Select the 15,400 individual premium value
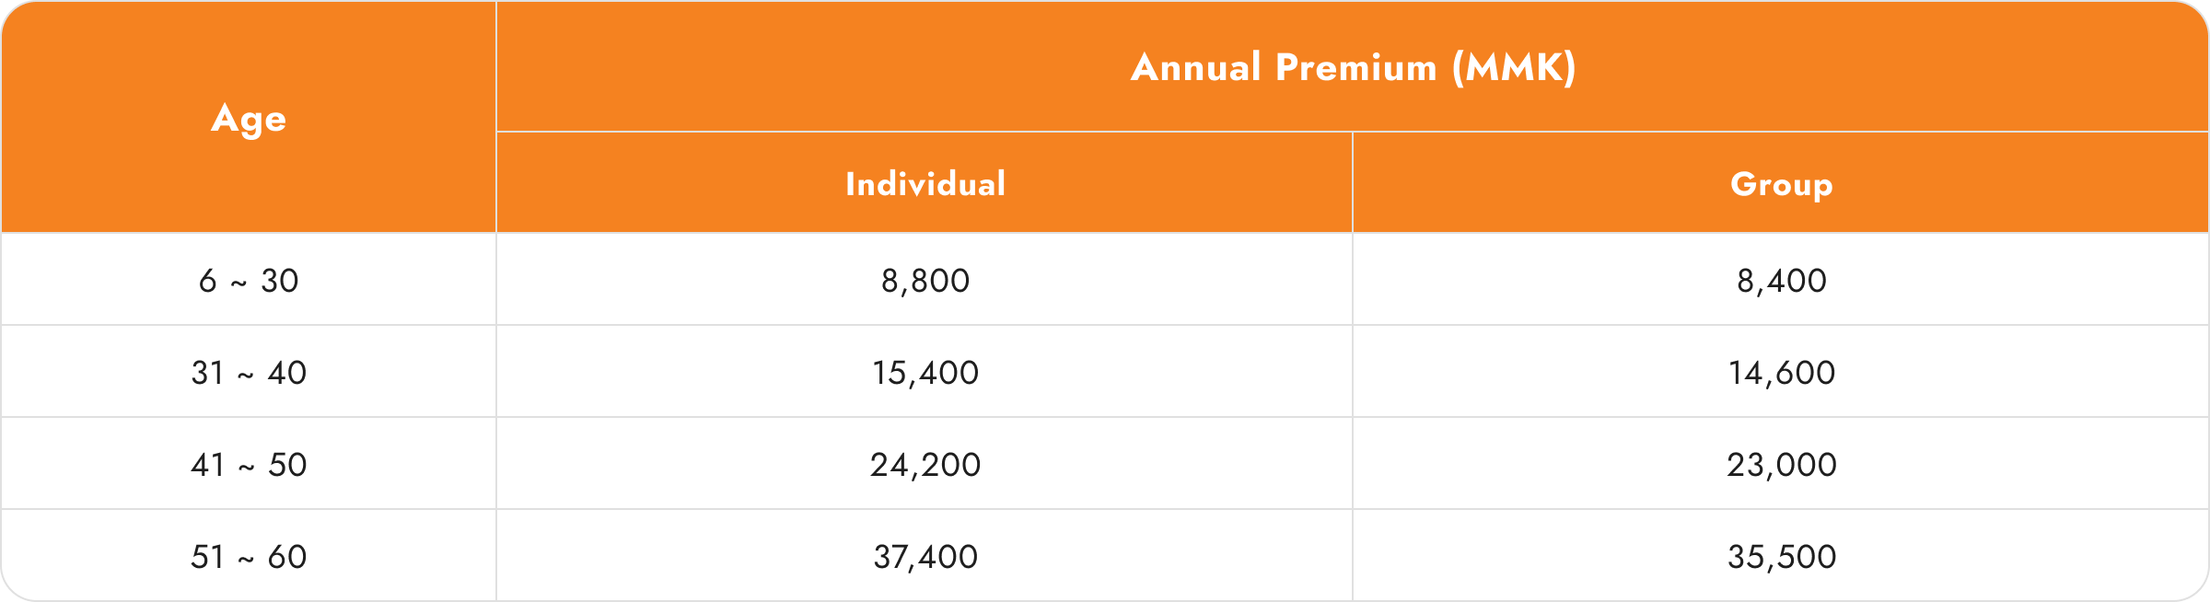 (x=925, y=373)
